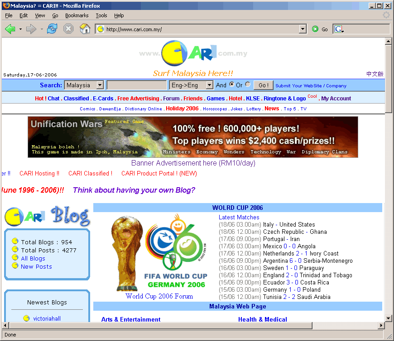This screenshot has height=341, width=394.
Task: Click the Stop loading icon
Action: click(68, 29)
